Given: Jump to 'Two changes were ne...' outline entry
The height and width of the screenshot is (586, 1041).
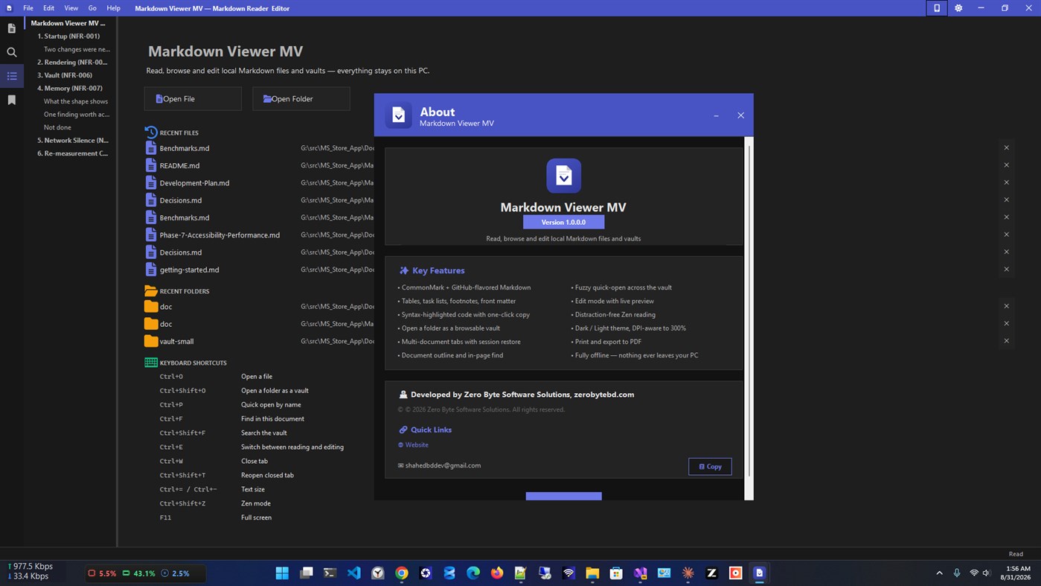Looking at the screenshot, I should click(x=77, y=49).
